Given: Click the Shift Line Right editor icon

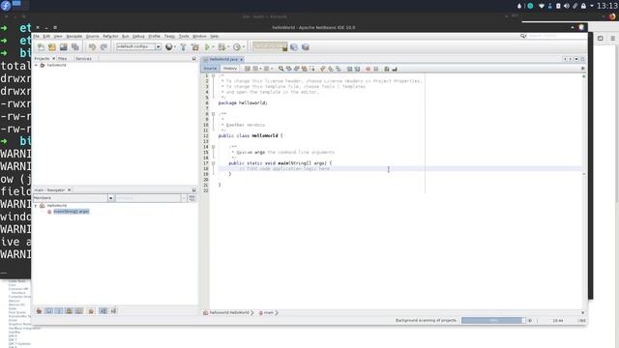Looking at the screenshot, I should pyautogui.click(x=357, y=69).
